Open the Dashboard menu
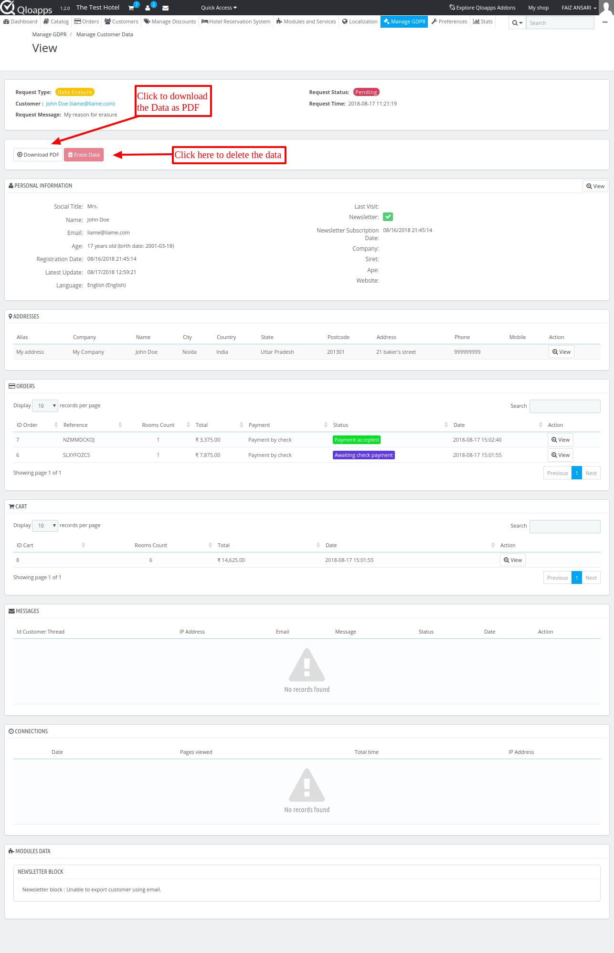This screenshot has height=953, width=614. point(20,21)
